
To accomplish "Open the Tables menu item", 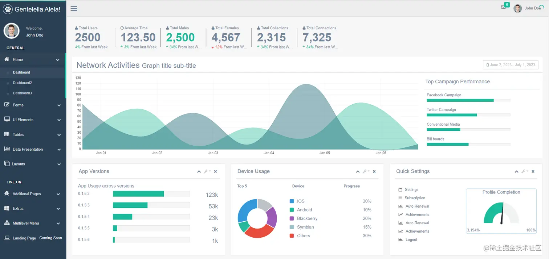I will tap(33, 134).
